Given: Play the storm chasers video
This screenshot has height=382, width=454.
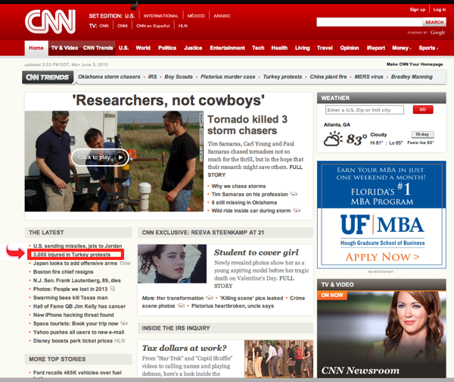Looking at the screenshot, I should pos(100,157).
